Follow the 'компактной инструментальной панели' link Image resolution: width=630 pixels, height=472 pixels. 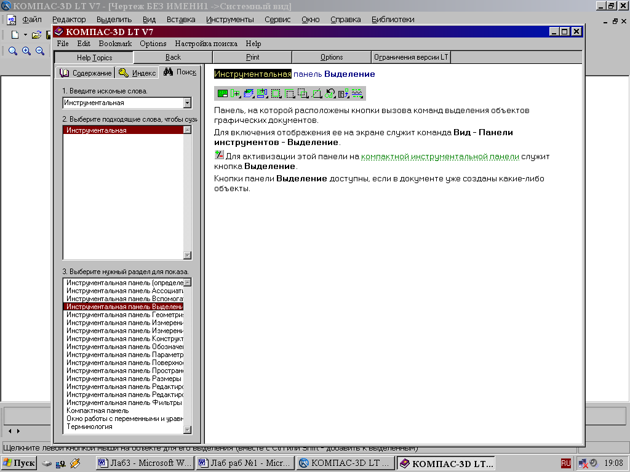tap(440, 157)
